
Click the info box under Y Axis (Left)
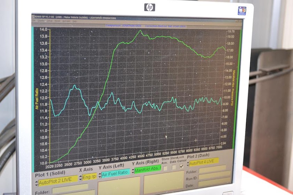119,186
